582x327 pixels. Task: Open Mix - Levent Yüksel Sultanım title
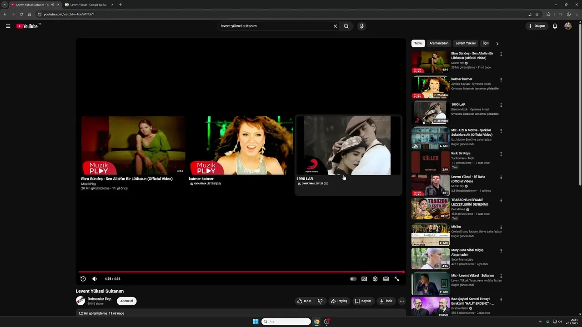pyautogui.click(x=472, y=276)
